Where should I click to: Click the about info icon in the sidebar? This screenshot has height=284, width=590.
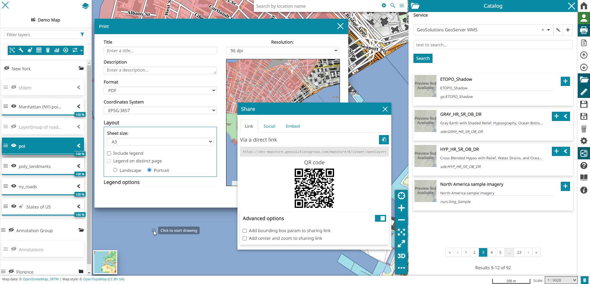pyautogui.click(x=584, y=190)
